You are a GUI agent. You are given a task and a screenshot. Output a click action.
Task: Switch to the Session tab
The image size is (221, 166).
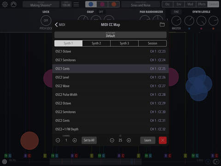[152, 43]
